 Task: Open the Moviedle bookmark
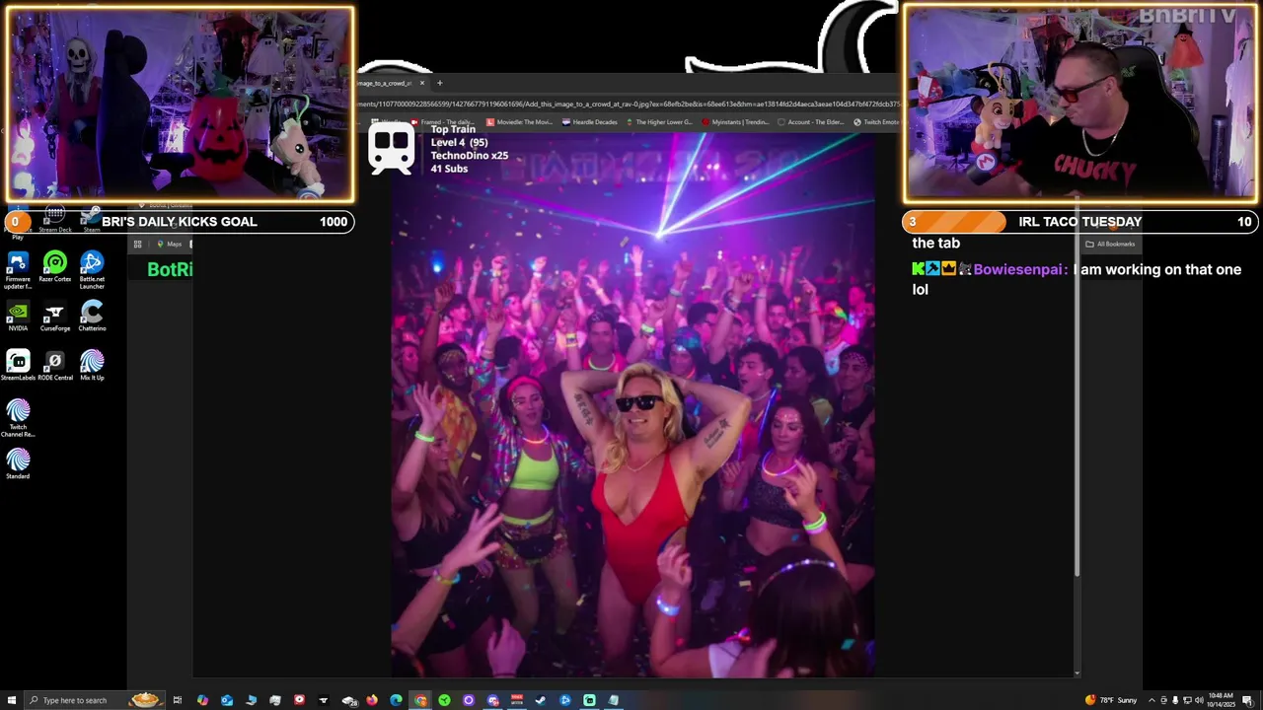520,122
